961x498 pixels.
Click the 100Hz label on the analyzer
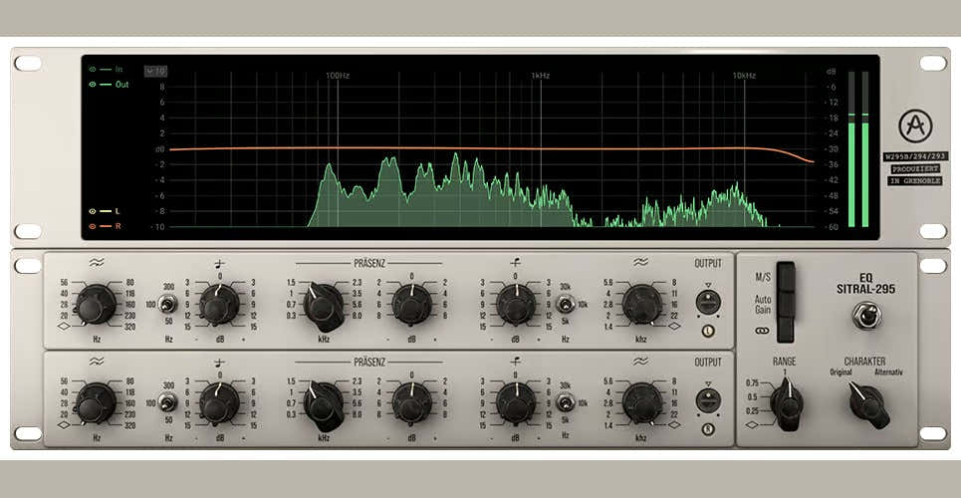click(x=338, y=76)
